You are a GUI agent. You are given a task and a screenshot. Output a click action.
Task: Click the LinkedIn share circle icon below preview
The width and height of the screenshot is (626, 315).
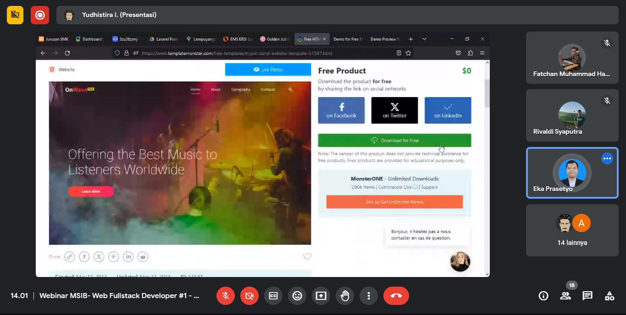(x=128, y=257)
